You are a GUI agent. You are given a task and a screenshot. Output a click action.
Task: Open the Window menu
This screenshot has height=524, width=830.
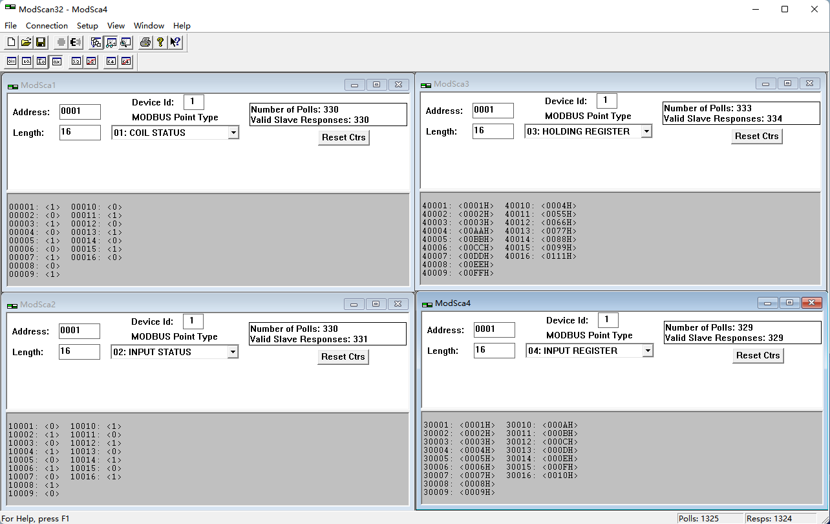pos(149,26)
